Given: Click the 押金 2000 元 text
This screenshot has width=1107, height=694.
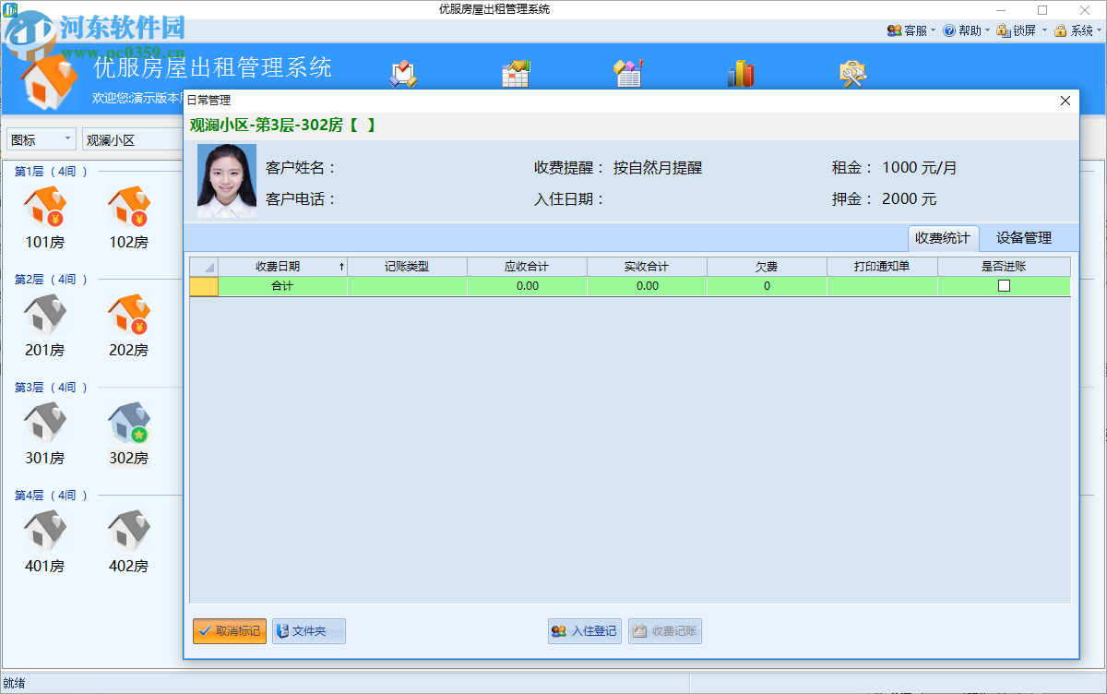Looking at the screenshot, I should [x=885, y=199].
